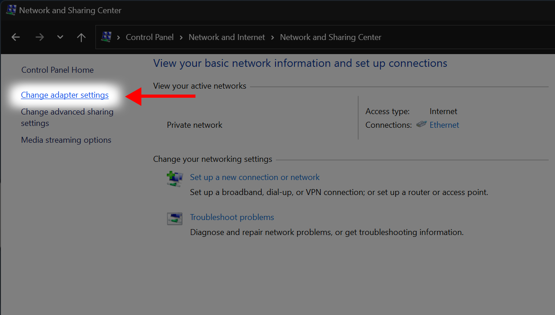Viewport: 555px width, 315px height.
Task: Go back with the back arrow
Action: [x=16, y=37]
